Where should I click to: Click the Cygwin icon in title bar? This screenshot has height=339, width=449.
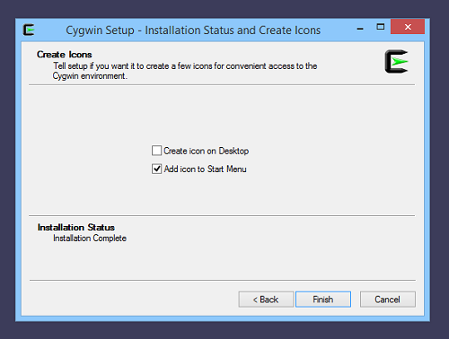pyautogui.click(x=29, y=30)
